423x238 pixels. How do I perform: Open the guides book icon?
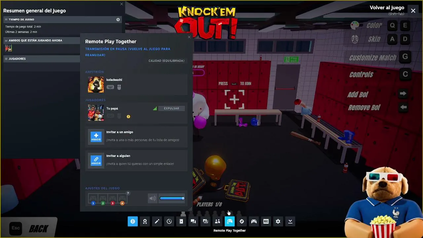click(181, 221)
